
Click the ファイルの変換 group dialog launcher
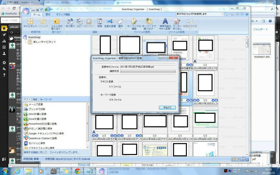[196, 32]
